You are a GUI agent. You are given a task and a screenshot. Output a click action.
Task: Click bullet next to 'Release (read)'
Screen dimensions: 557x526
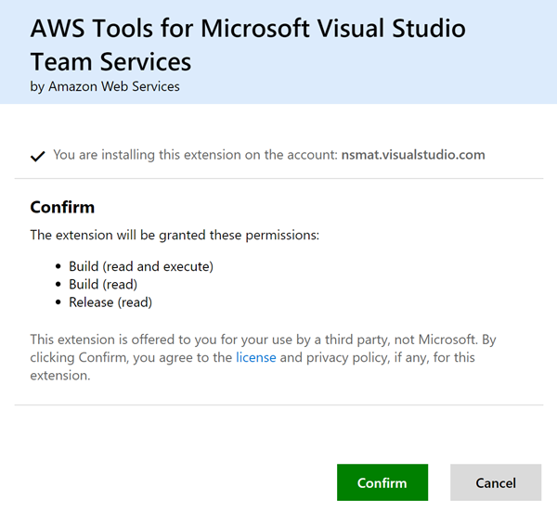(x=58, y=303)
